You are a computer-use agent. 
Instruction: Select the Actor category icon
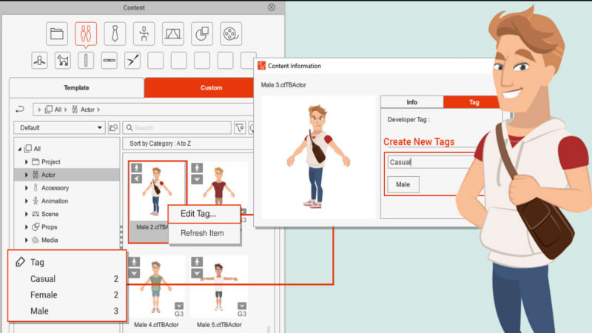[86, 33]
